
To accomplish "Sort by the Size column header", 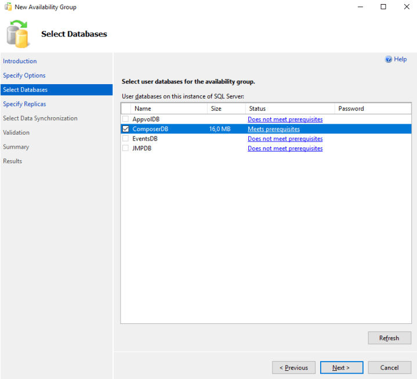I will 226,109.
